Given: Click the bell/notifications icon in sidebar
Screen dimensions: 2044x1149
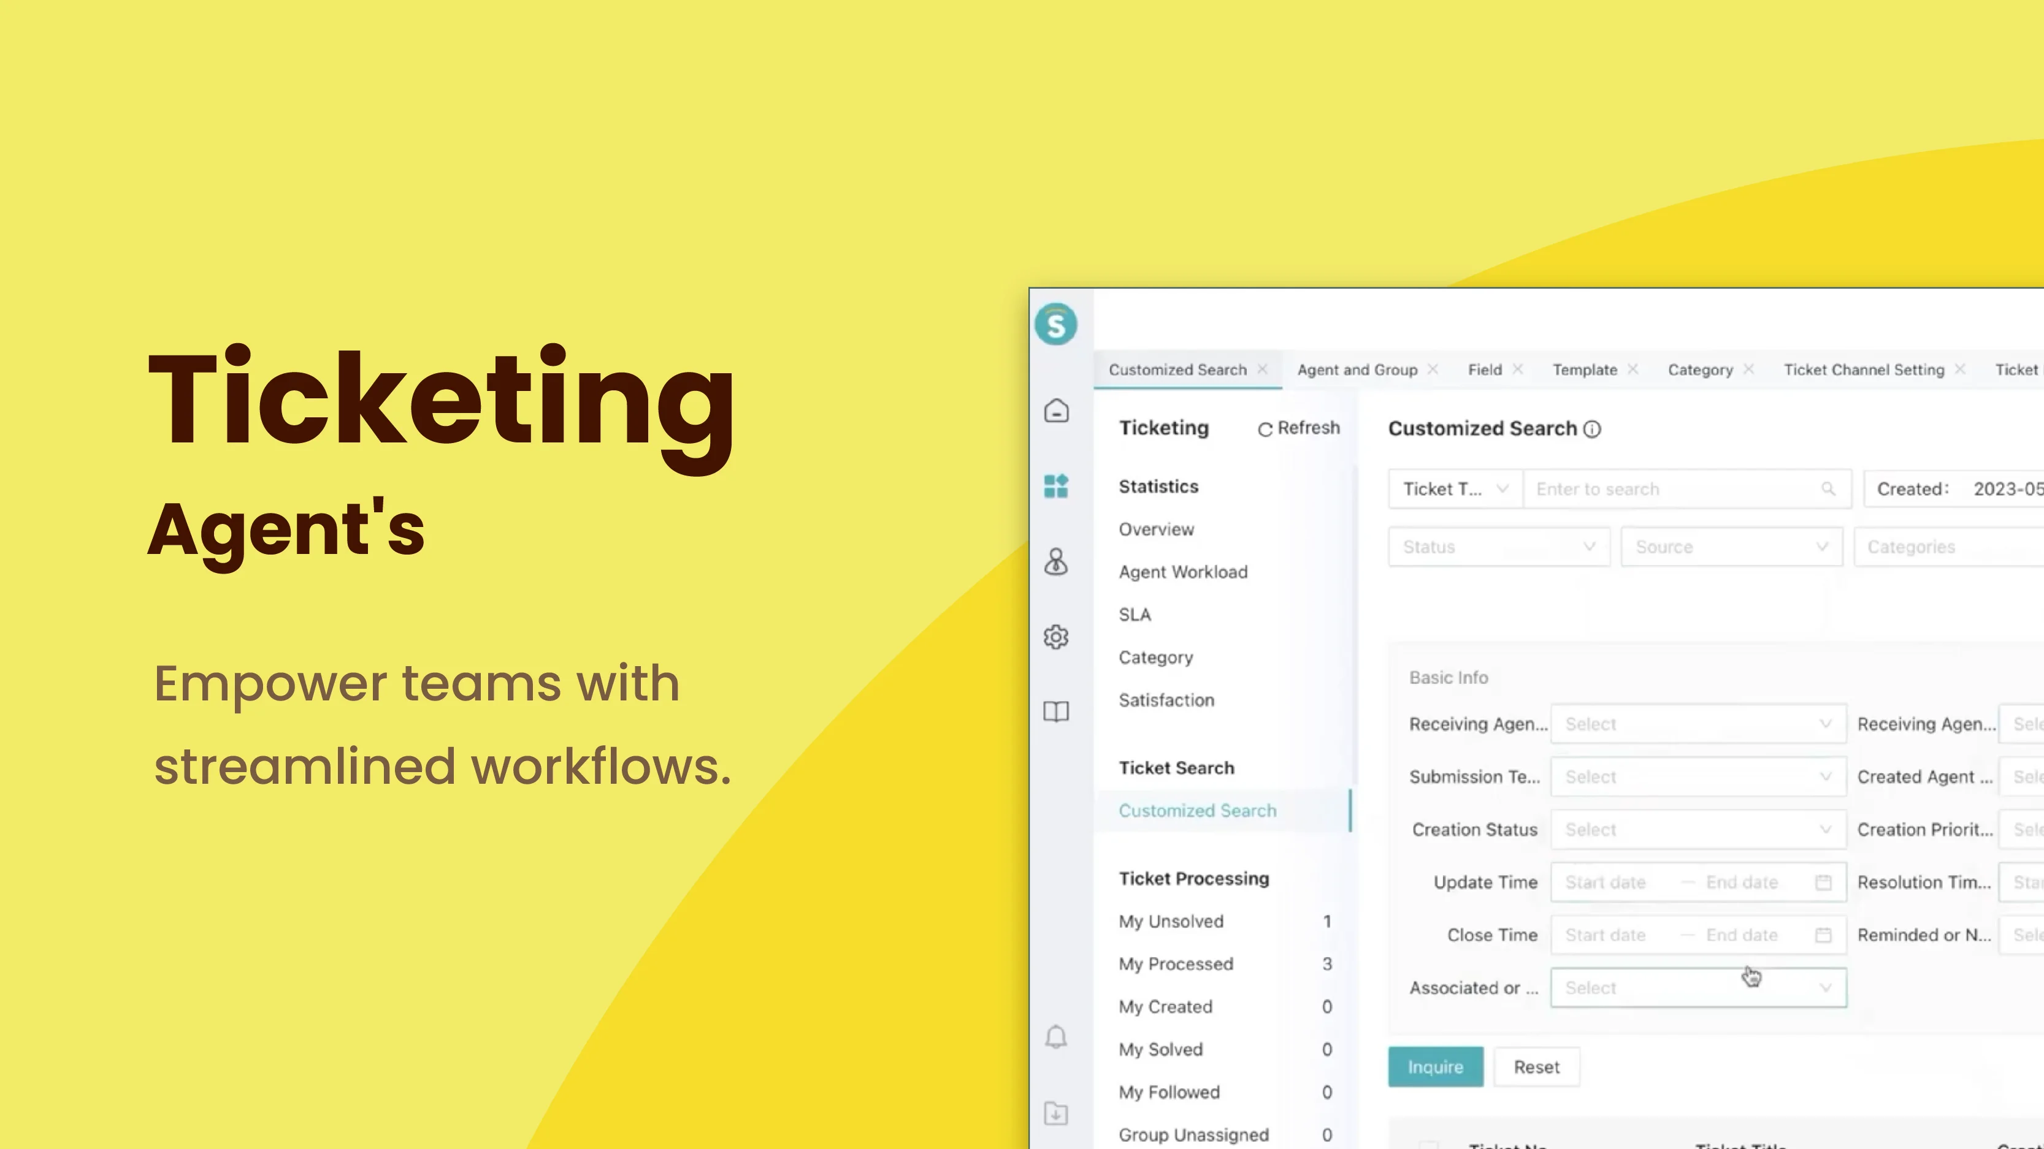Looking at the screenshot, I should [x=1055, y=1037].
